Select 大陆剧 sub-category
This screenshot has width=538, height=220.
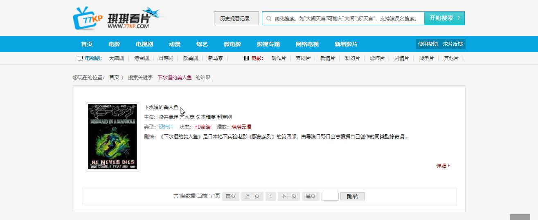point(117,58)
